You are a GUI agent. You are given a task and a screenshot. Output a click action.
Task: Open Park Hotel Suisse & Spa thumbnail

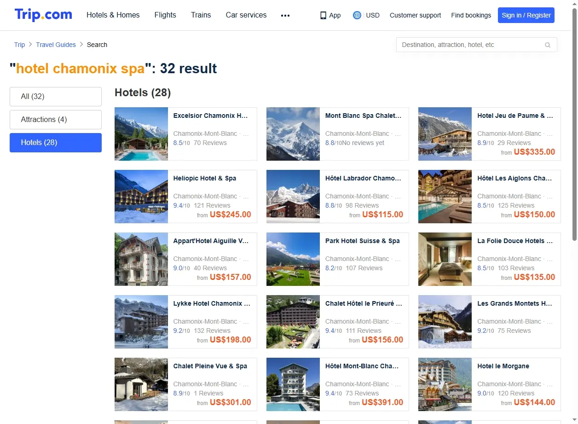click(x=293, y=259)
